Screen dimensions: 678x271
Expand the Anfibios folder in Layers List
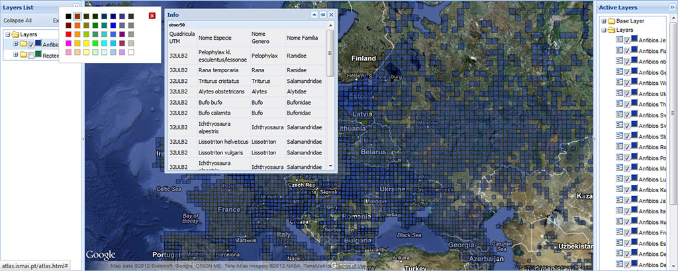pos(15,44)
